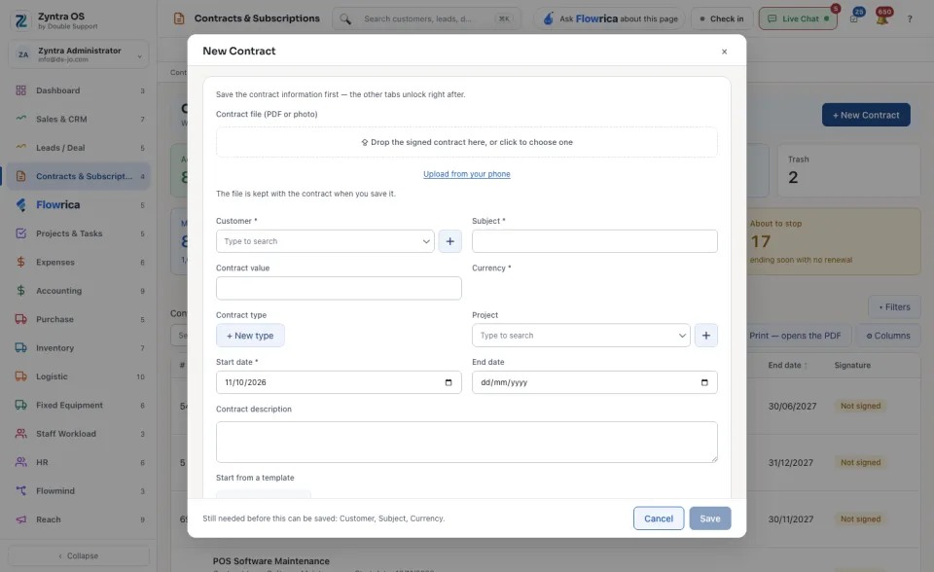Open the HR section

click(79, 462)
